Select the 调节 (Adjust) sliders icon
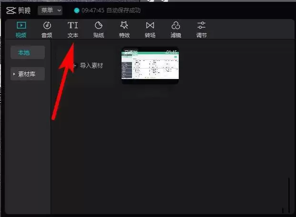 click(201, 29)
